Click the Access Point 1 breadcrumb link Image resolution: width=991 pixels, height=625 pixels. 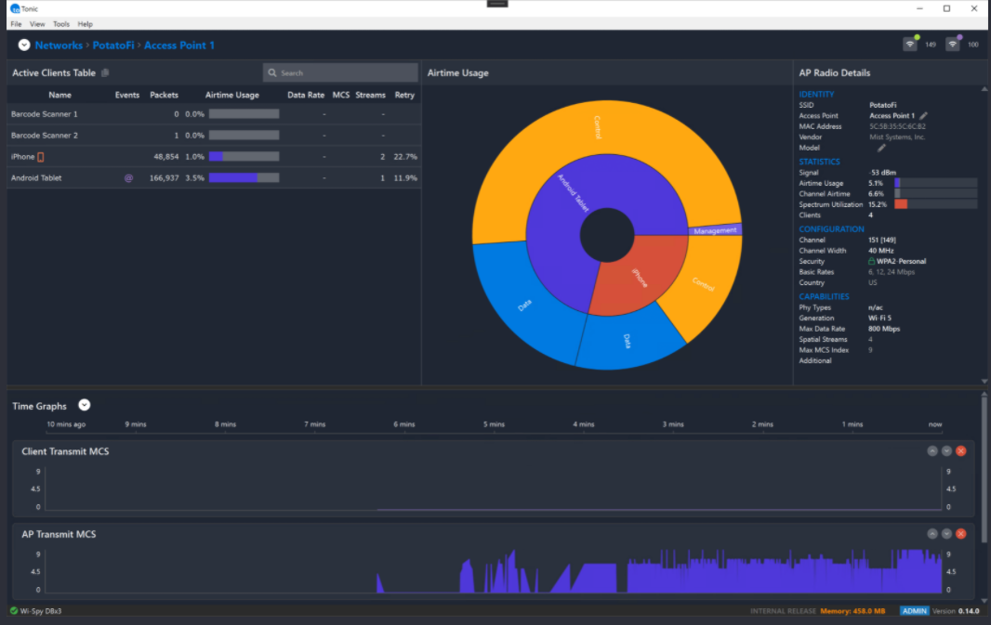coord(179,46)
